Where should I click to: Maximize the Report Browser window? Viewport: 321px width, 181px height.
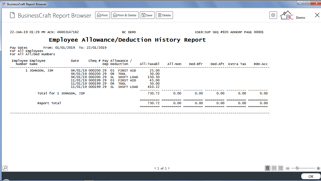(307, 3)
